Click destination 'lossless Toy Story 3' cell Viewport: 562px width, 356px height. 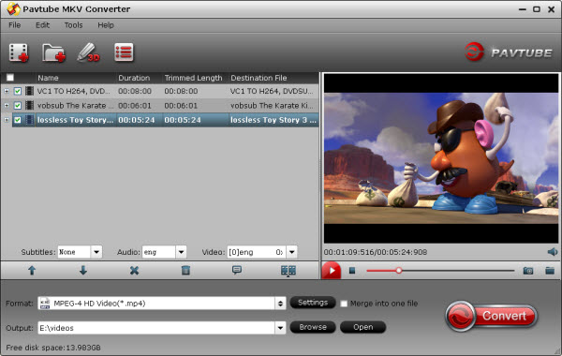[274, 120]
